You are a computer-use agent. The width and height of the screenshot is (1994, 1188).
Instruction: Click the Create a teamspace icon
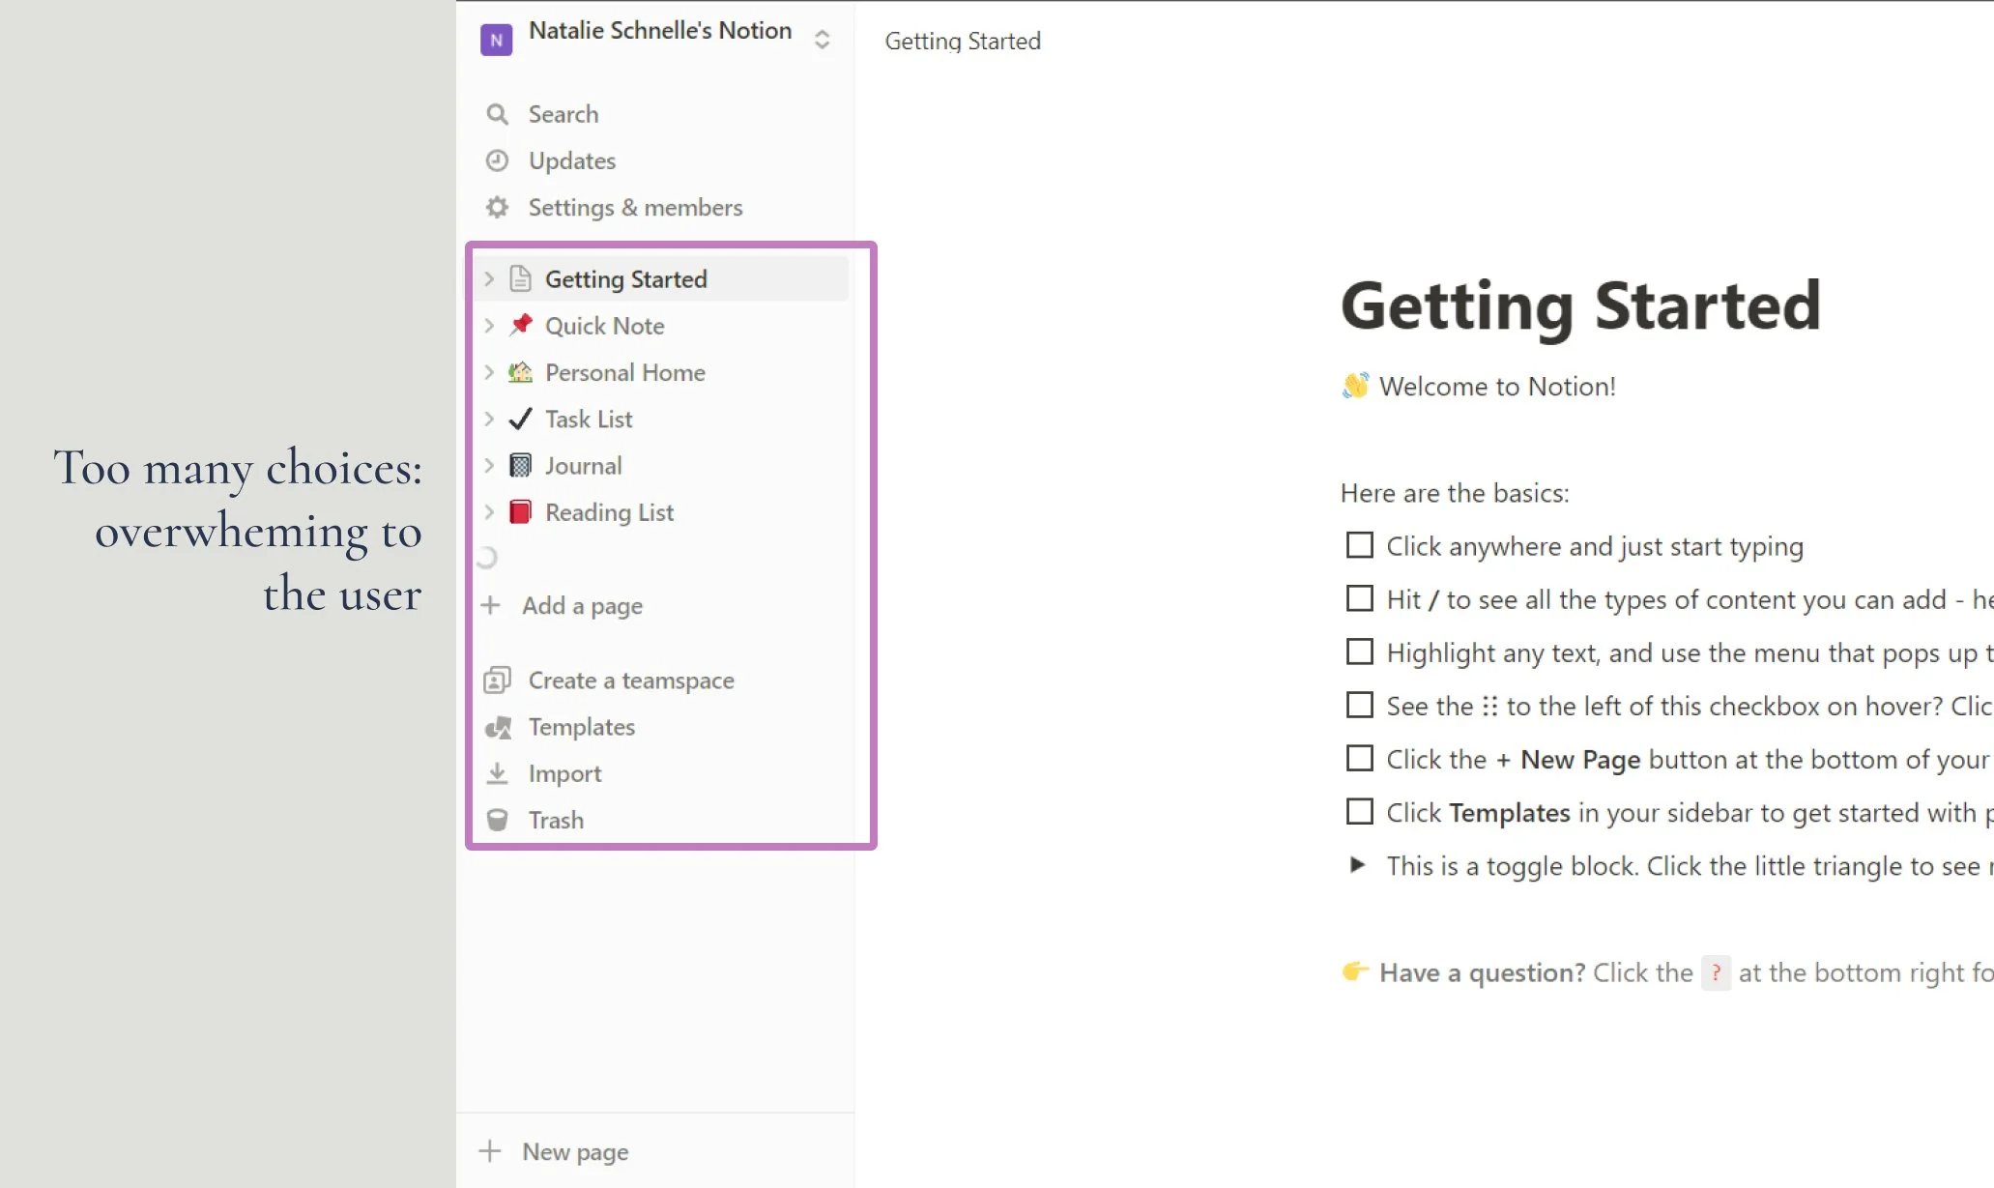497,681
